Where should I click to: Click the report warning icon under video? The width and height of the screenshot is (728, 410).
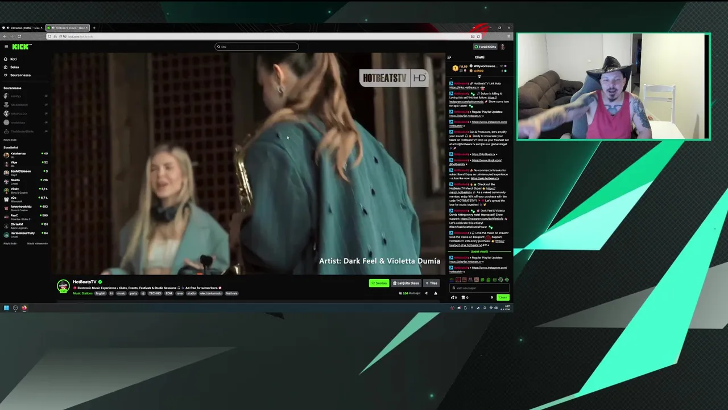pyautogui.click(x=436, y=293)
